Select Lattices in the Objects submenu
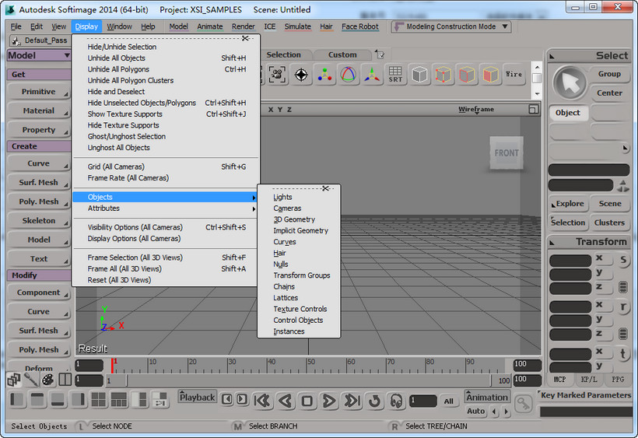The height and width of the screenshot is (438, 638). coord(286,298)
